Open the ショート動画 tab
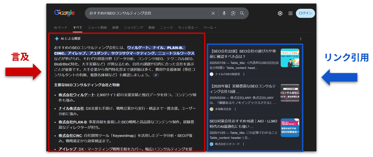The width and height of the screenshot is (373, 157). coord(97,28)
